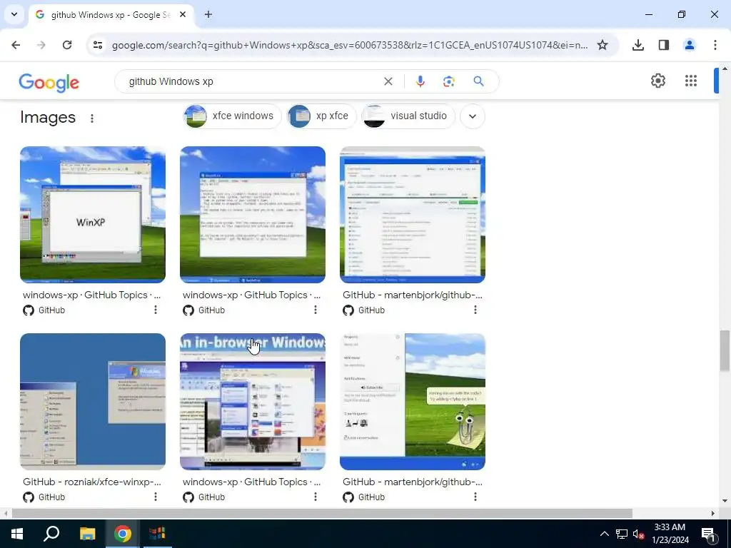Open top-row martenbjork/github link
The image size is (731, 548).
tap(413, 295)
